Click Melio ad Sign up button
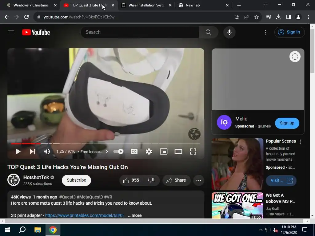Screen dimensions: 315x236 pyautogui.click(x=287, y=123)
